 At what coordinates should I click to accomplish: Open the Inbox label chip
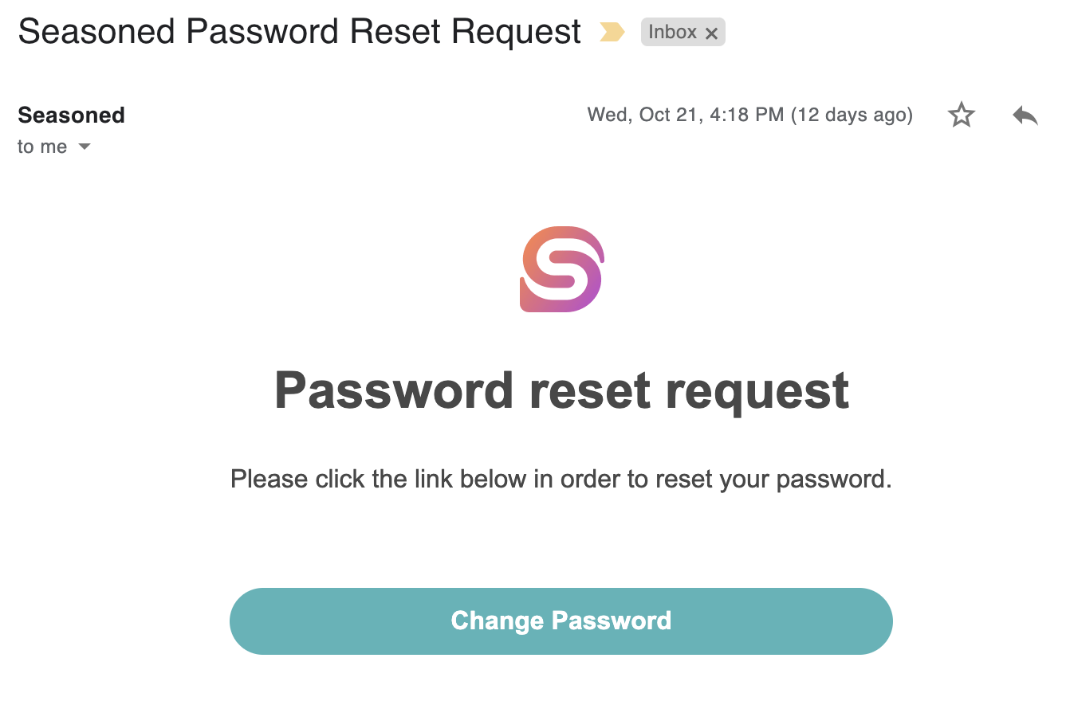coord(672,33)
